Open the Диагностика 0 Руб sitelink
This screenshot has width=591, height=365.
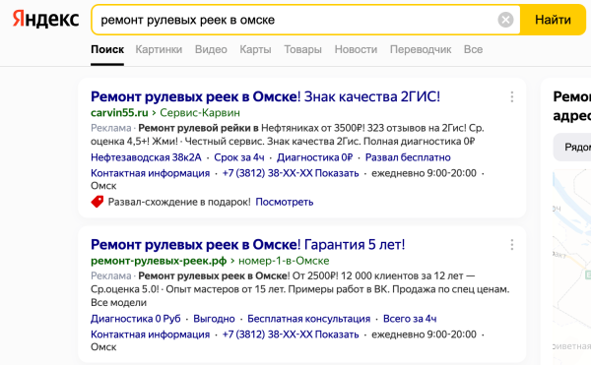[136, 319]
